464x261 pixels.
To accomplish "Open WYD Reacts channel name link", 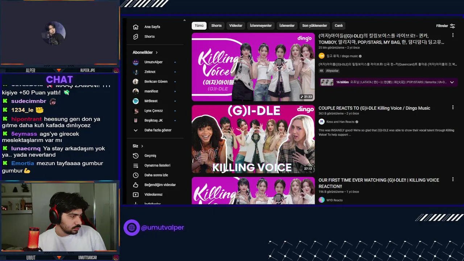I will pos(335,200).
